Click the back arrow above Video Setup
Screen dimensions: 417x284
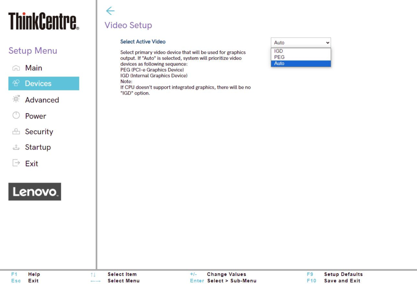pos(110,11)
